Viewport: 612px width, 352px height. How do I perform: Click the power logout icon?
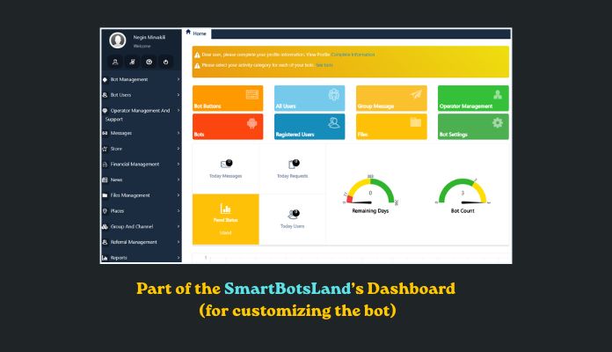[165, 62]
